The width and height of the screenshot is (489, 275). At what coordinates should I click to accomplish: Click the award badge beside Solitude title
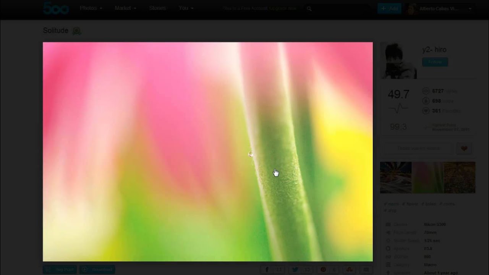(77, 31)
